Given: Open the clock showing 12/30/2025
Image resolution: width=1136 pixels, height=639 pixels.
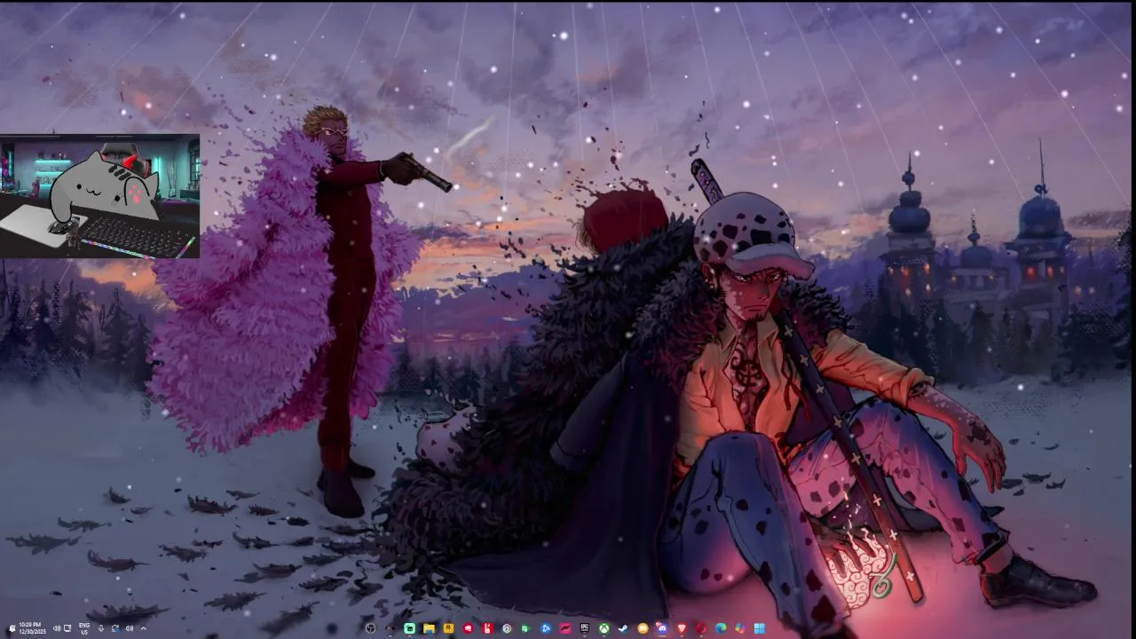Looking at the screenshot, I should [32, 628].
